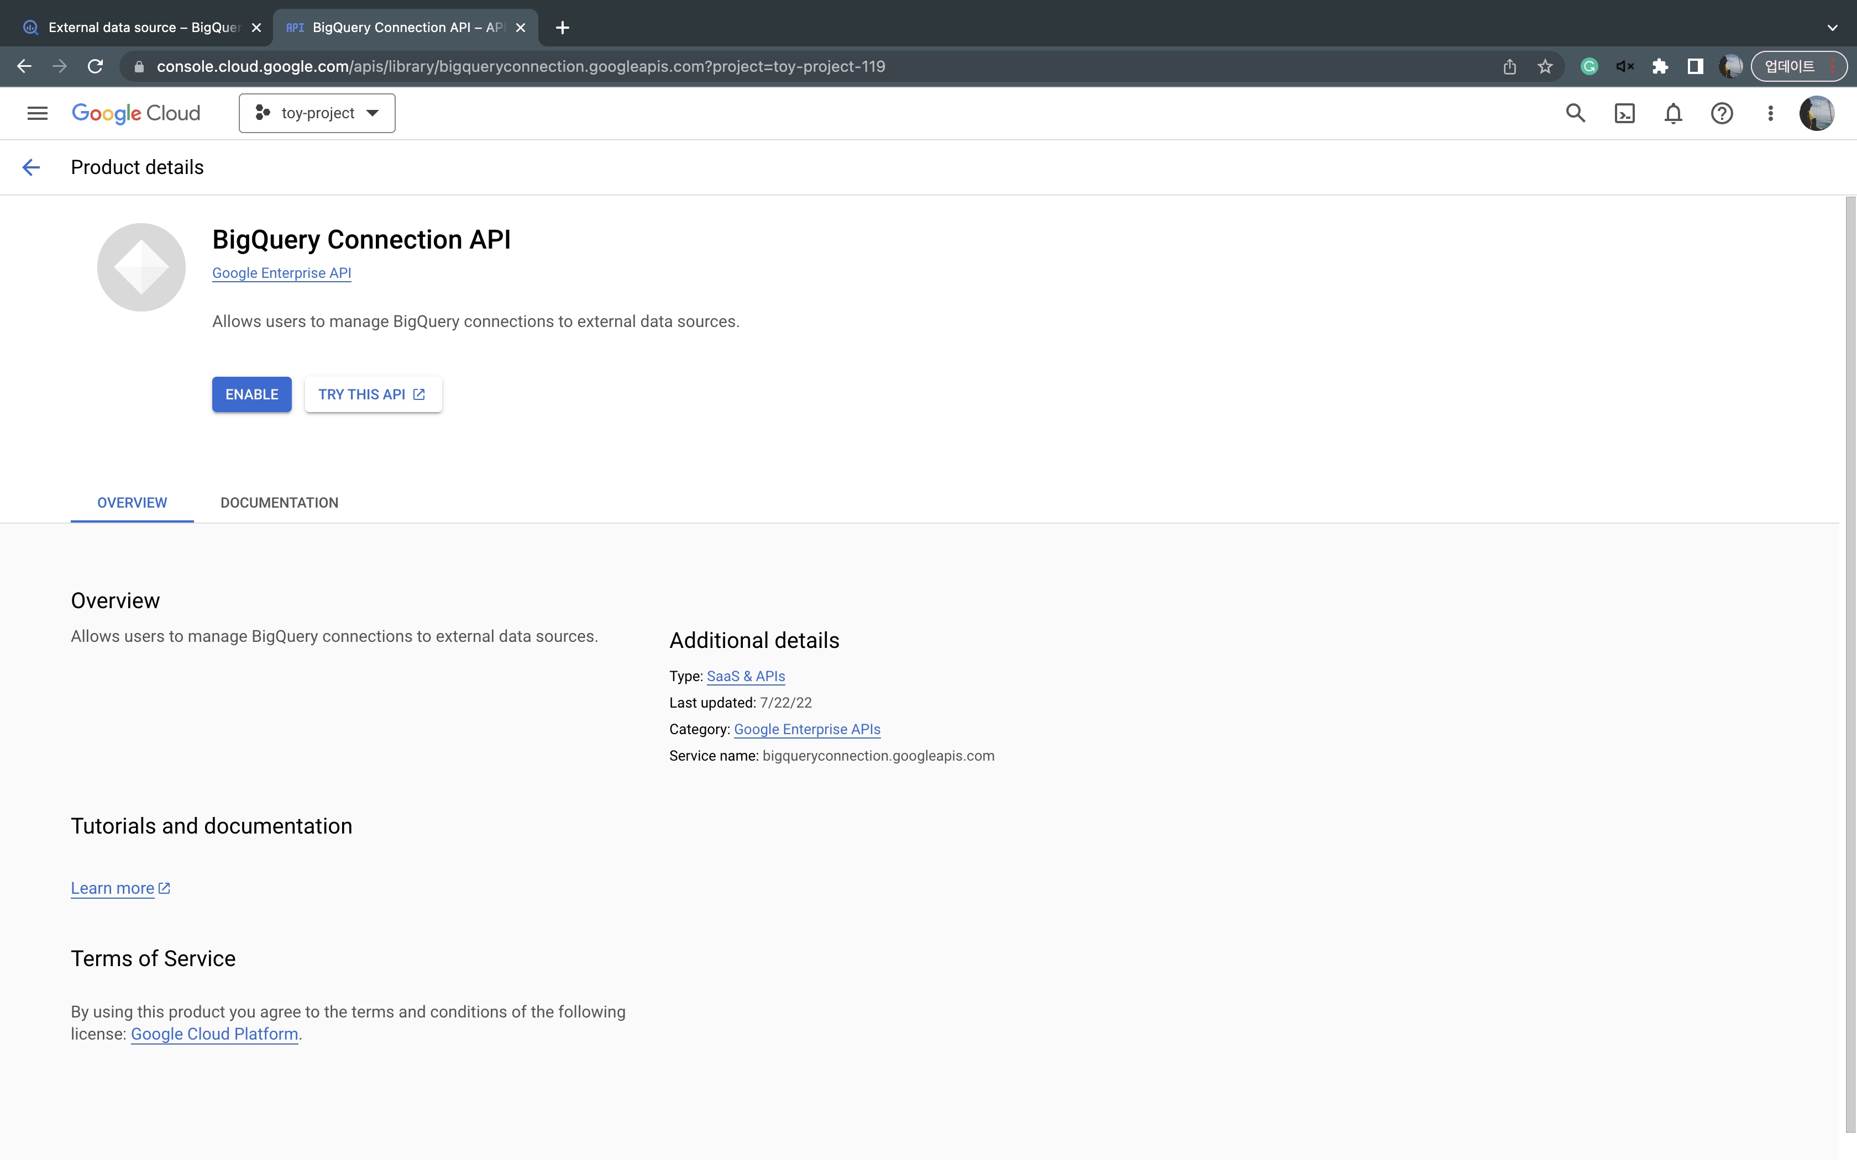
Task: Click the TRY THIS API button
Action: (372, 394)
